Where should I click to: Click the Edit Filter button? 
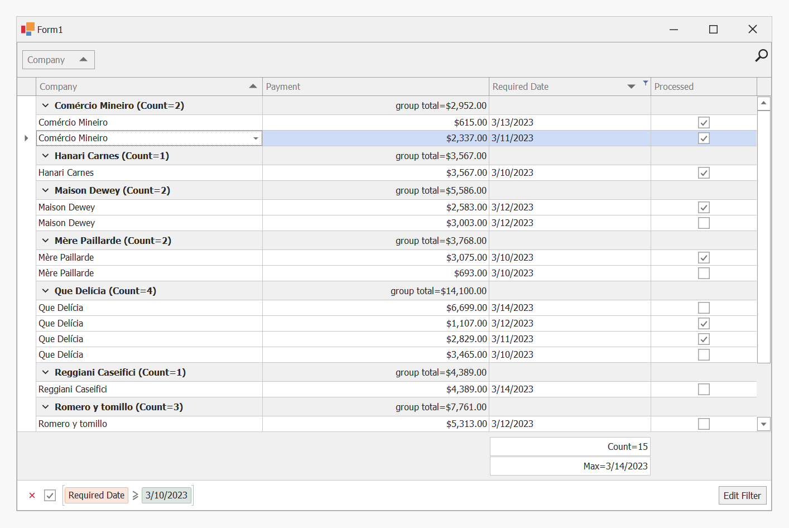742,496
